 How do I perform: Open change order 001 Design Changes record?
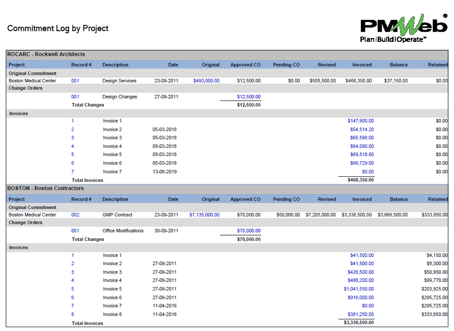point(75,97)
